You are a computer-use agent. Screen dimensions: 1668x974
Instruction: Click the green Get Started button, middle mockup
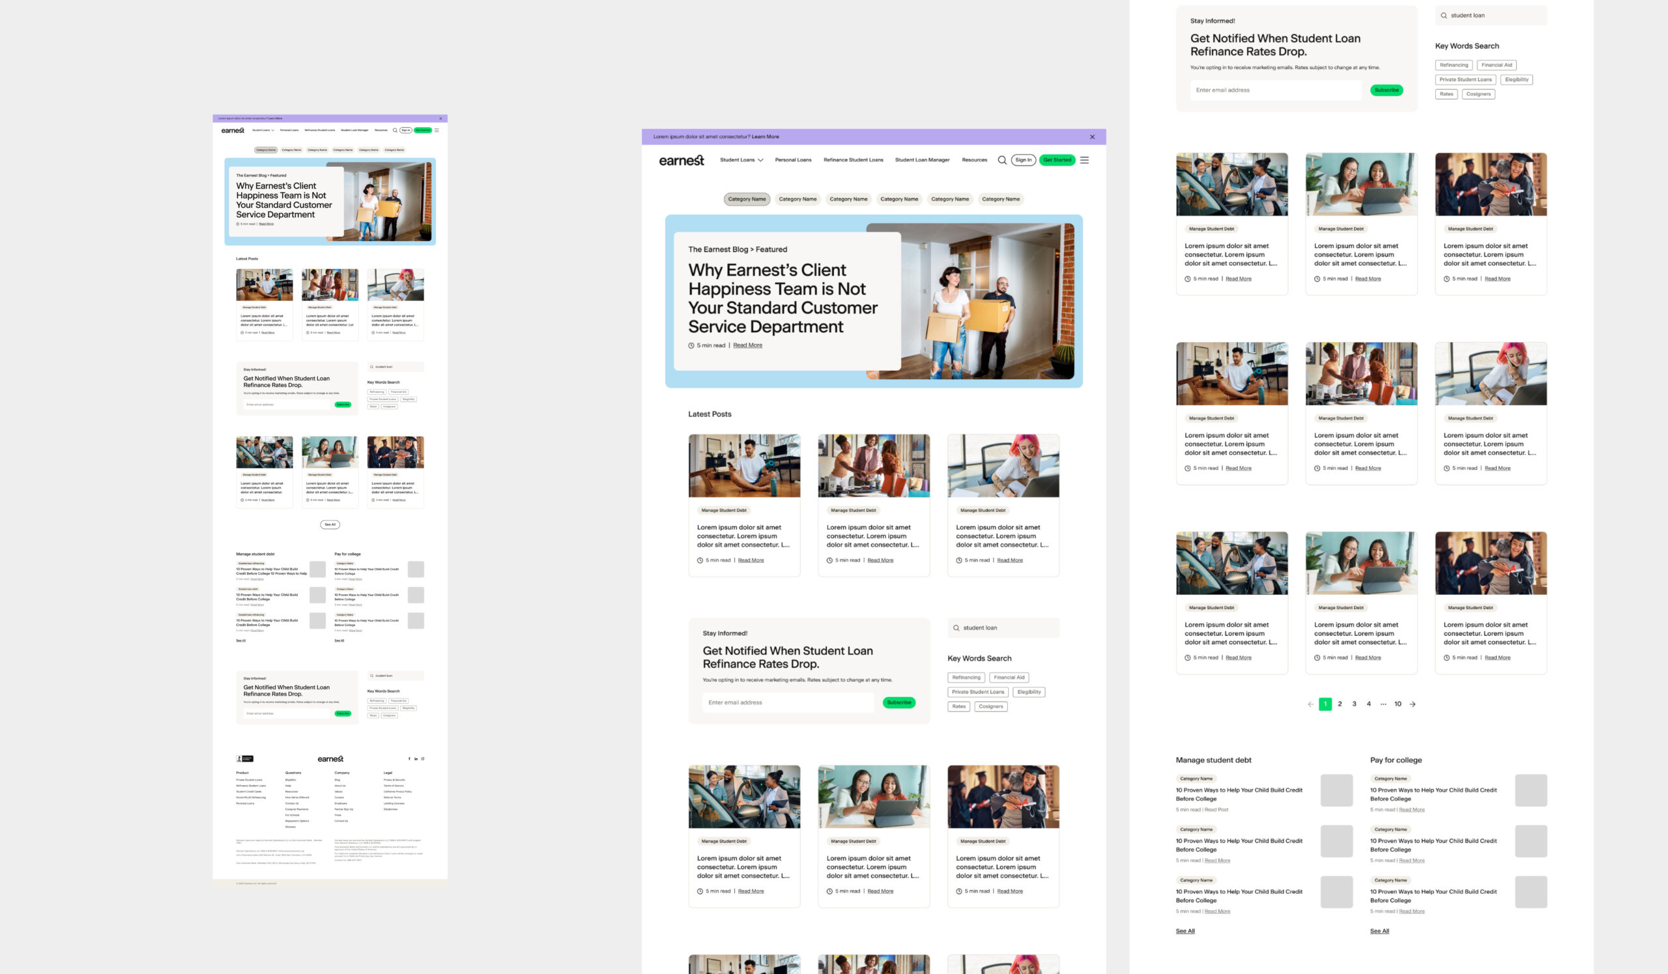[1057, 160]
